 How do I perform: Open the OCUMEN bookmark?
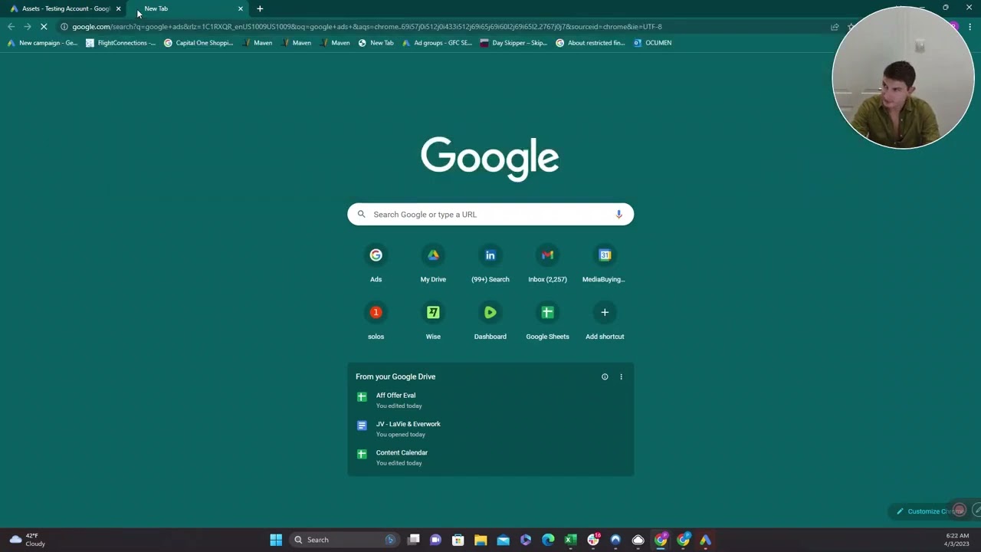pyautogui.click(x=652, y=43)
